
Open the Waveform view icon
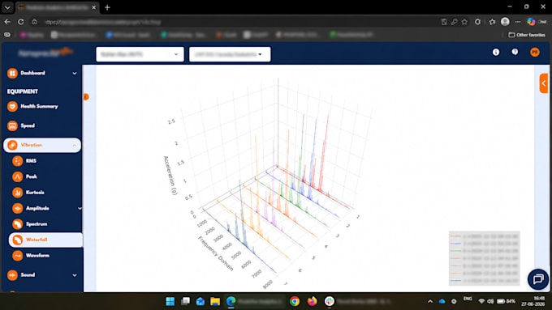(17, 256)
